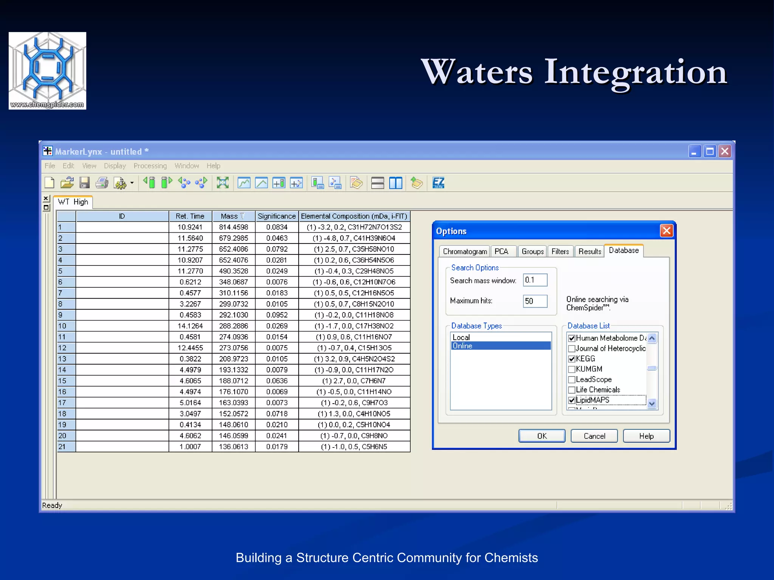774x580 pixels.
Task: Sort by the Mass column header
Action: [234, 216]
